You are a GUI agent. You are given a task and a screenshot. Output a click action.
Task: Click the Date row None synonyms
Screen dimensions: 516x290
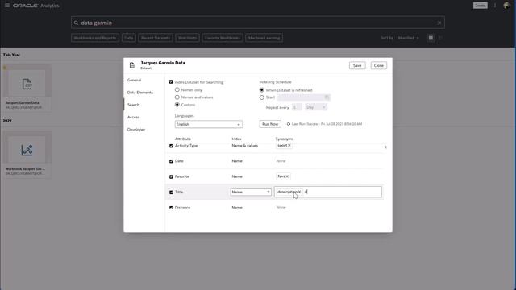coord(281,161)
